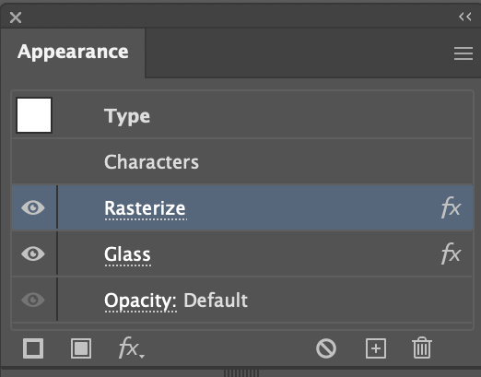Click the fx icon on Rasterize row
Viewport: 481px width, 377px height.
point(451,207)
